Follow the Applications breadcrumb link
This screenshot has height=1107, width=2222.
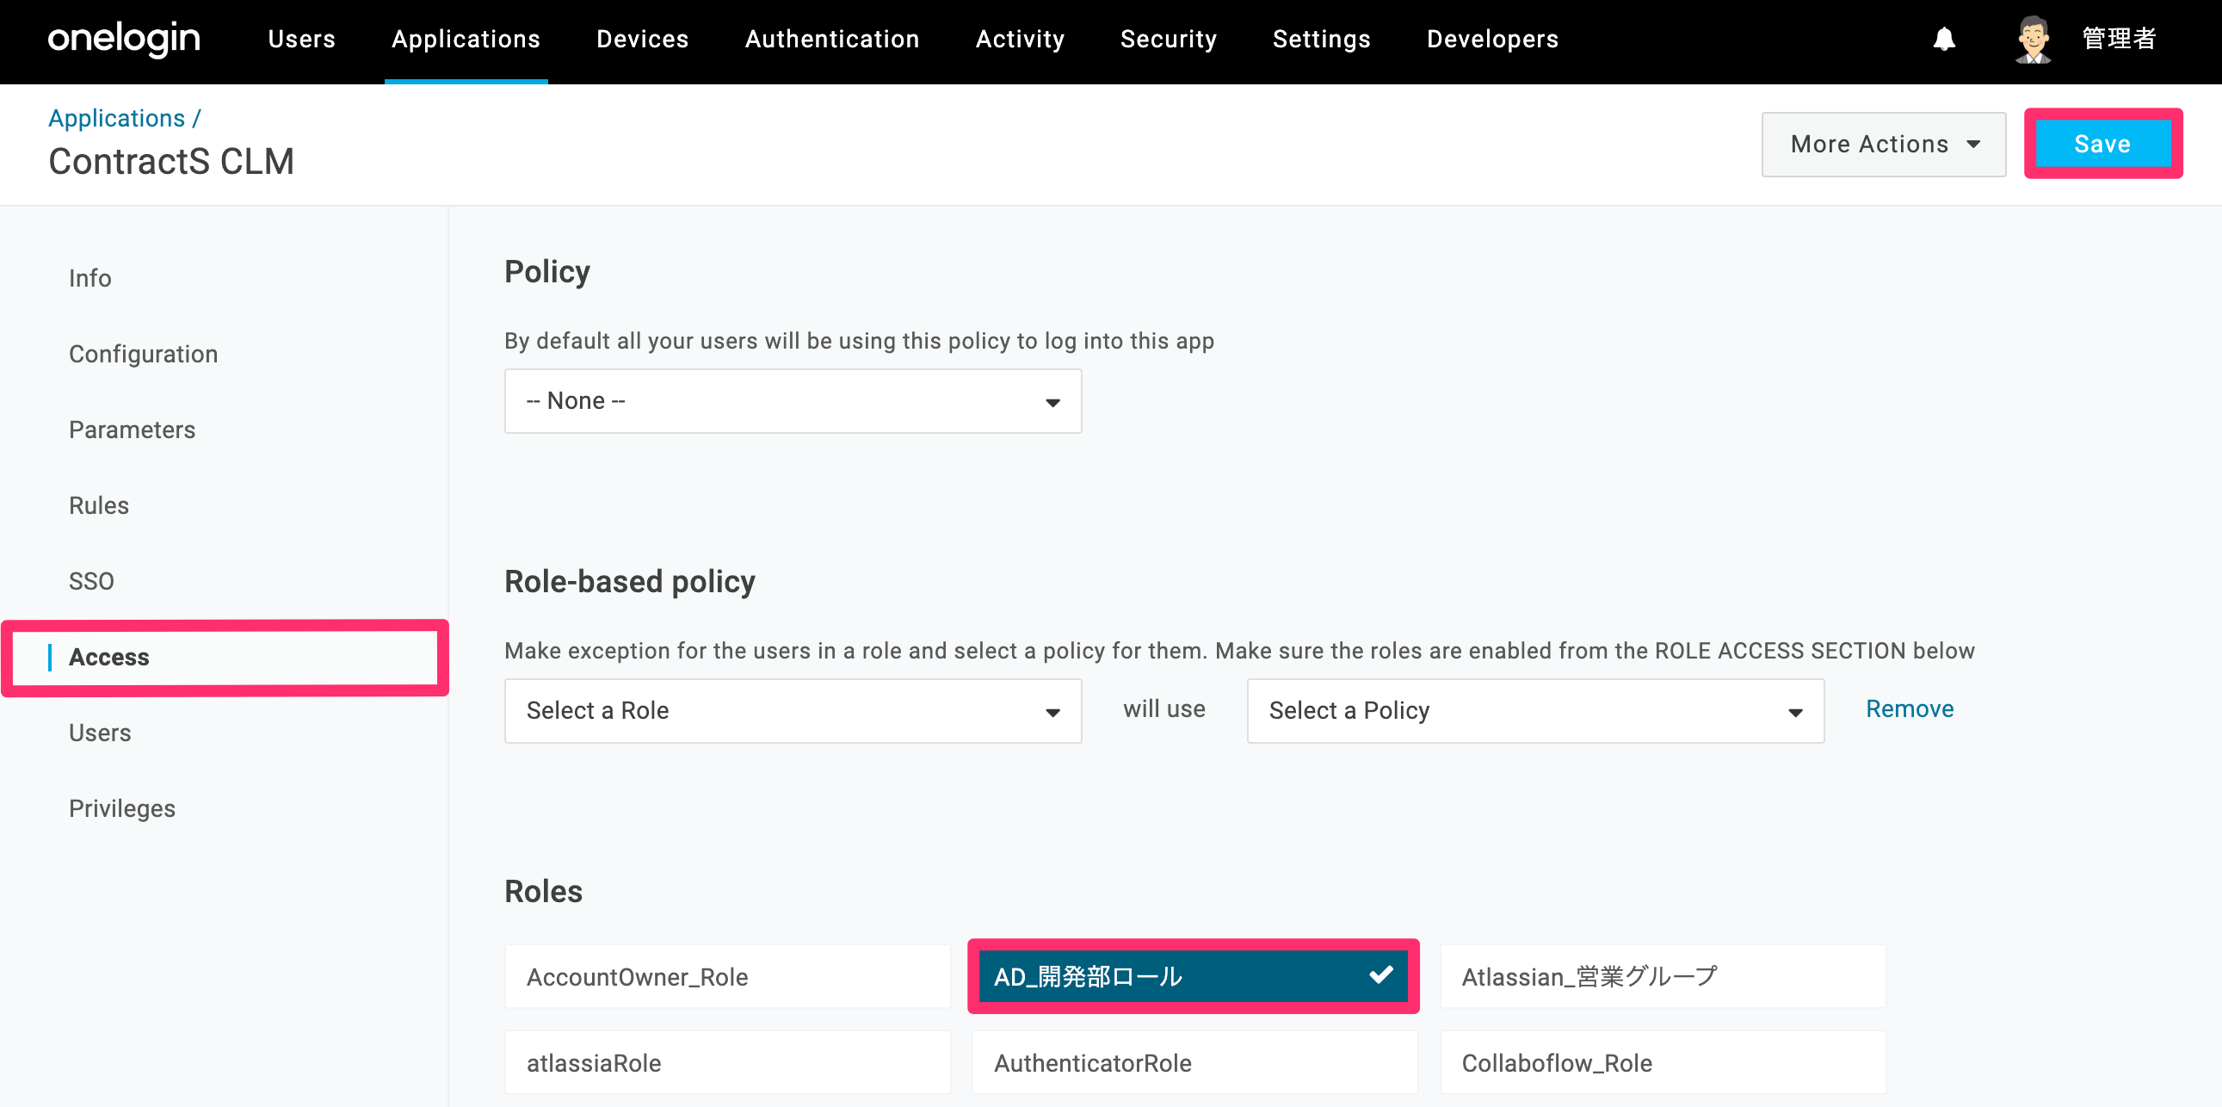click(116, 118)
